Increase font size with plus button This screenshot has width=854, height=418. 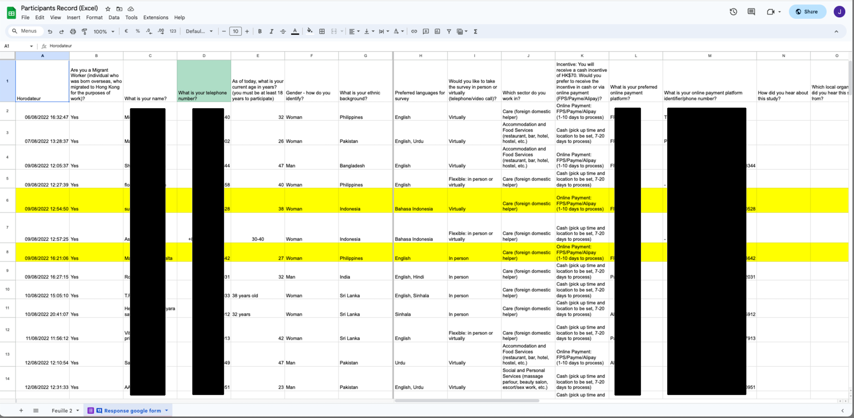click(x=247, y=31)
